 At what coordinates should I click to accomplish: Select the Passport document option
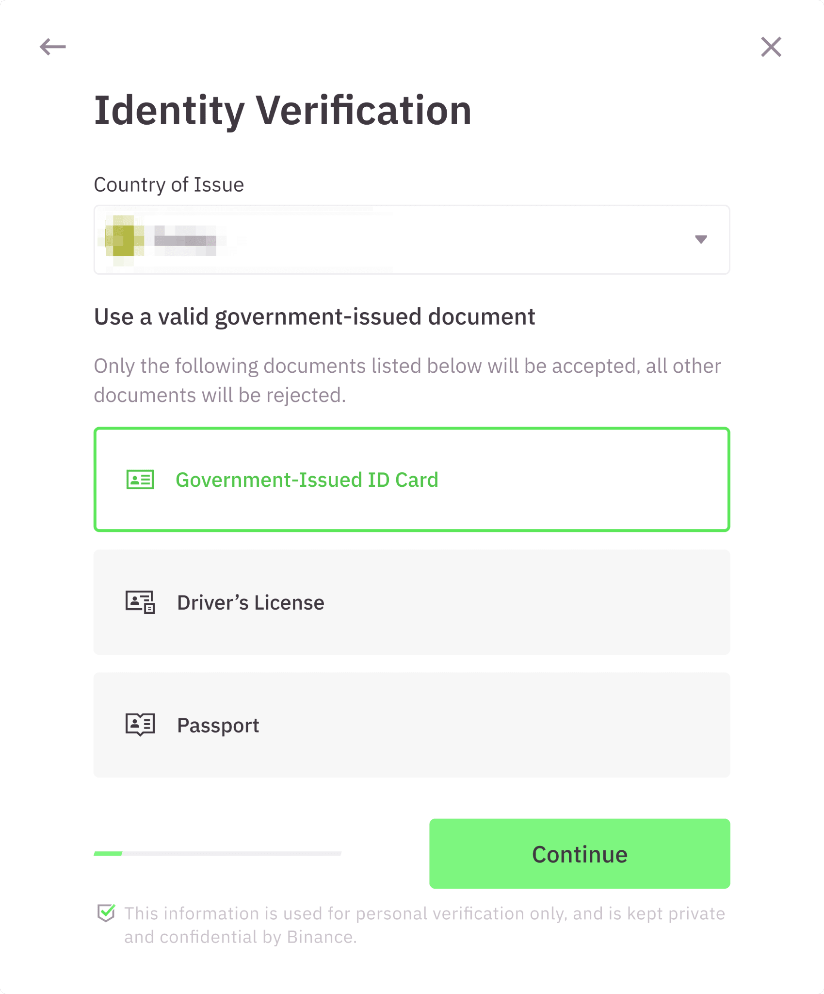(x=411, y=725)
